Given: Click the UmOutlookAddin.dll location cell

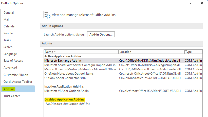Looking at the screenshot, I should (x=149, y=61).
